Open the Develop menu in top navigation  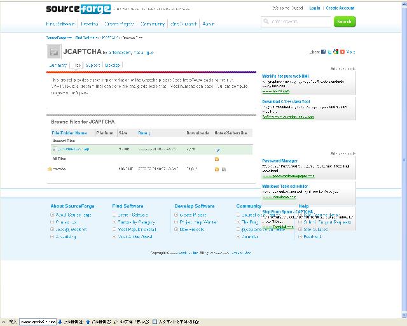point(90,24)
